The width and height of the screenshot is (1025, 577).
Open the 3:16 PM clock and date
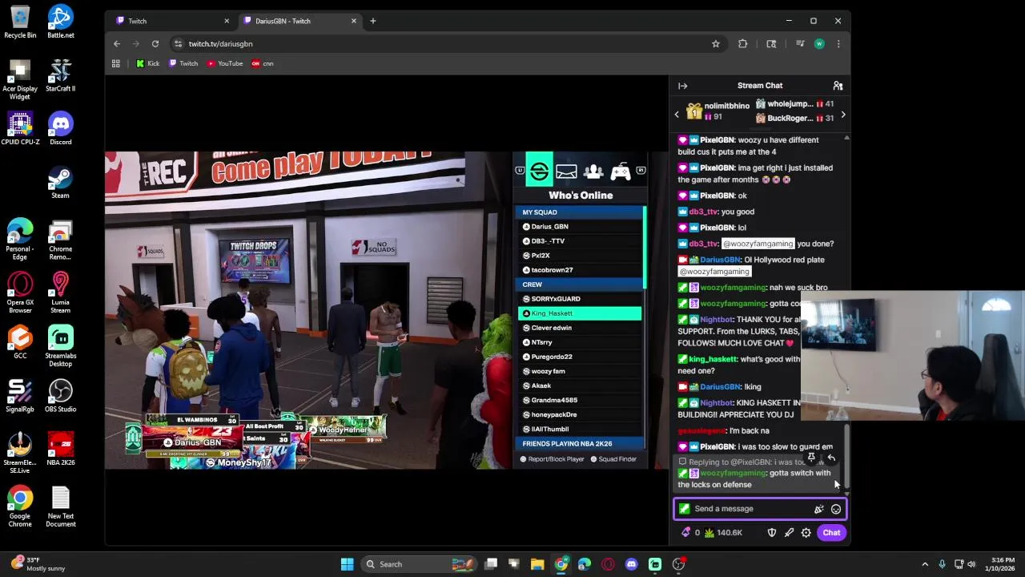(1003, 564)
